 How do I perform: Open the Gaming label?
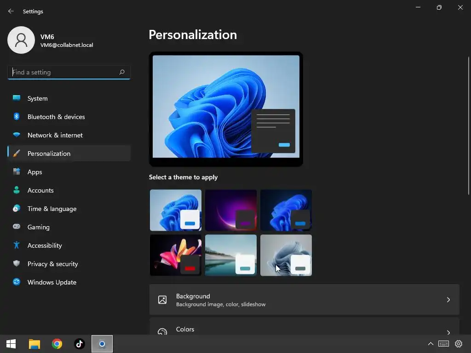[39, 227]
